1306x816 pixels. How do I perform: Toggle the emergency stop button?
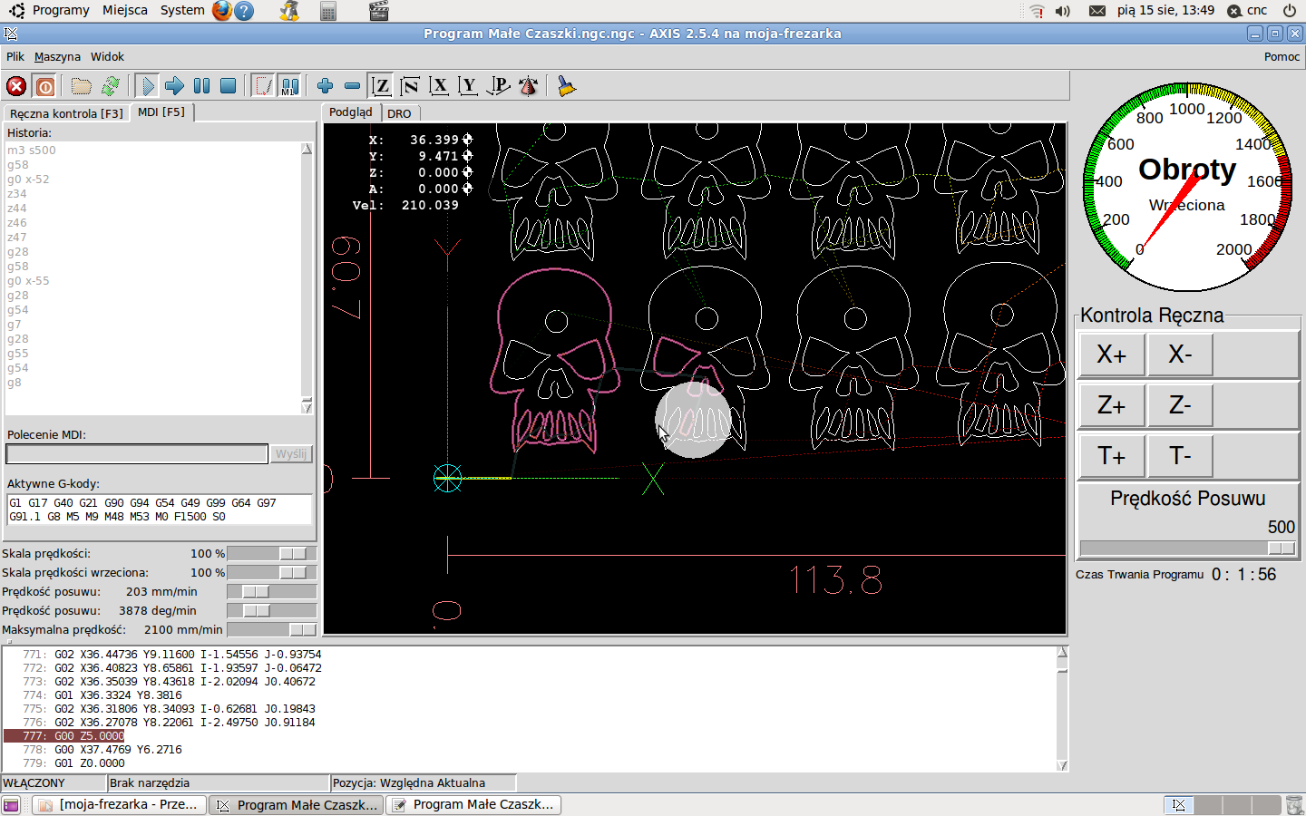coord(16,86)
